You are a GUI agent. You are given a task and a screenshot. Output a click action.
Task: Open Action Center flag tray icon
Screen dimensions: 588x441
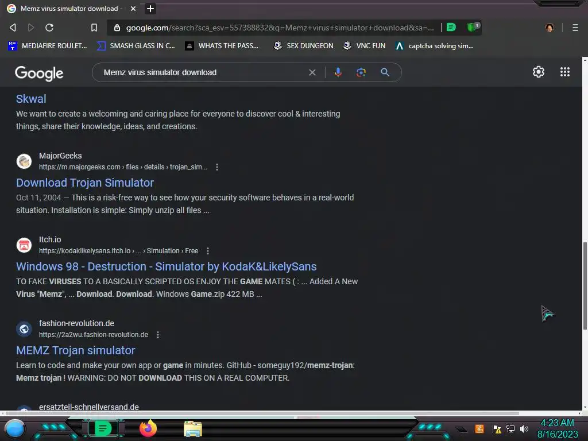pos(497,429)
